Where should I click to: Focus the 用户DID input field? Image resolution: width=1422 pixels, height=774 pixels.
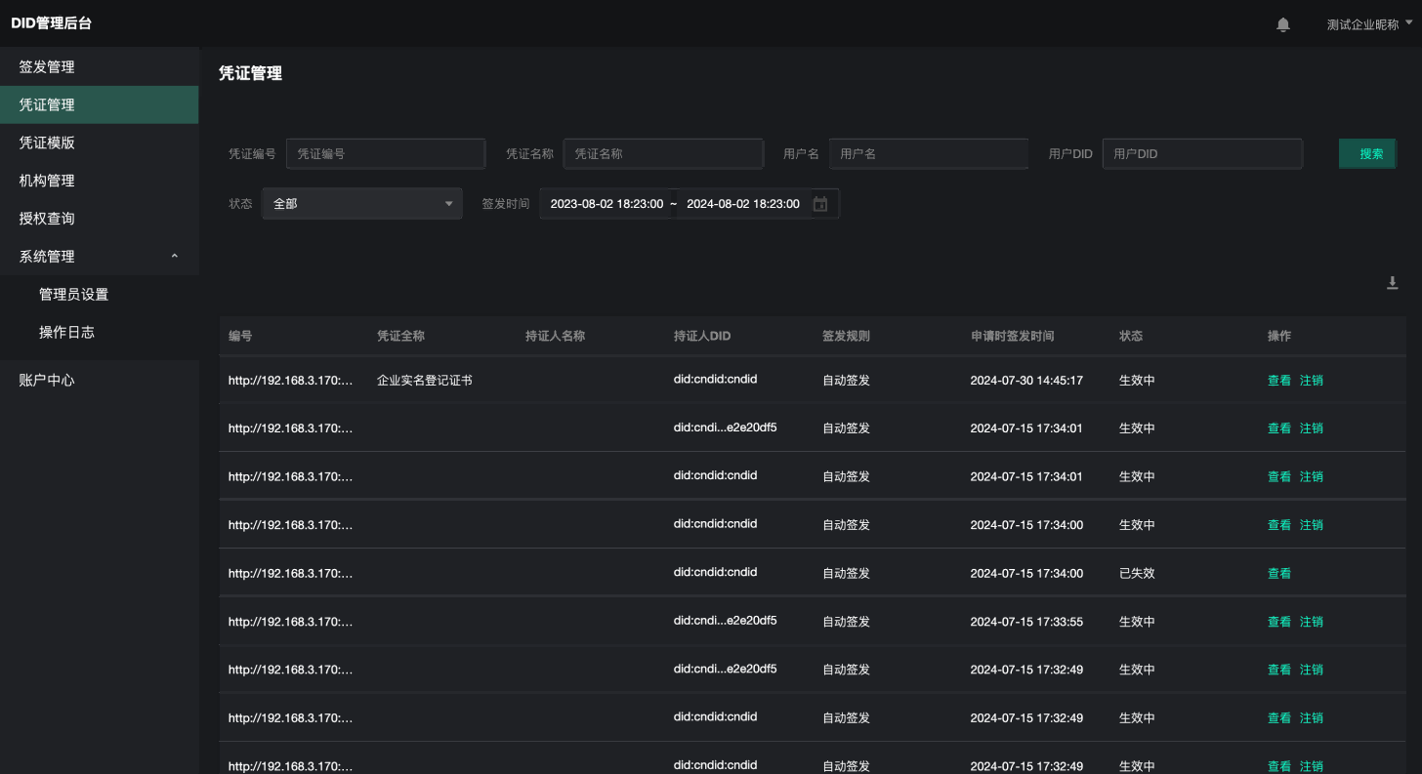pyautogui.click(x=1202, y=153)
